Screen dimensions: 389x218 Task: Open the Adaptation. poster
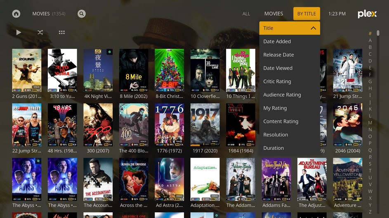pyautogui.click(x=205, y=179)
